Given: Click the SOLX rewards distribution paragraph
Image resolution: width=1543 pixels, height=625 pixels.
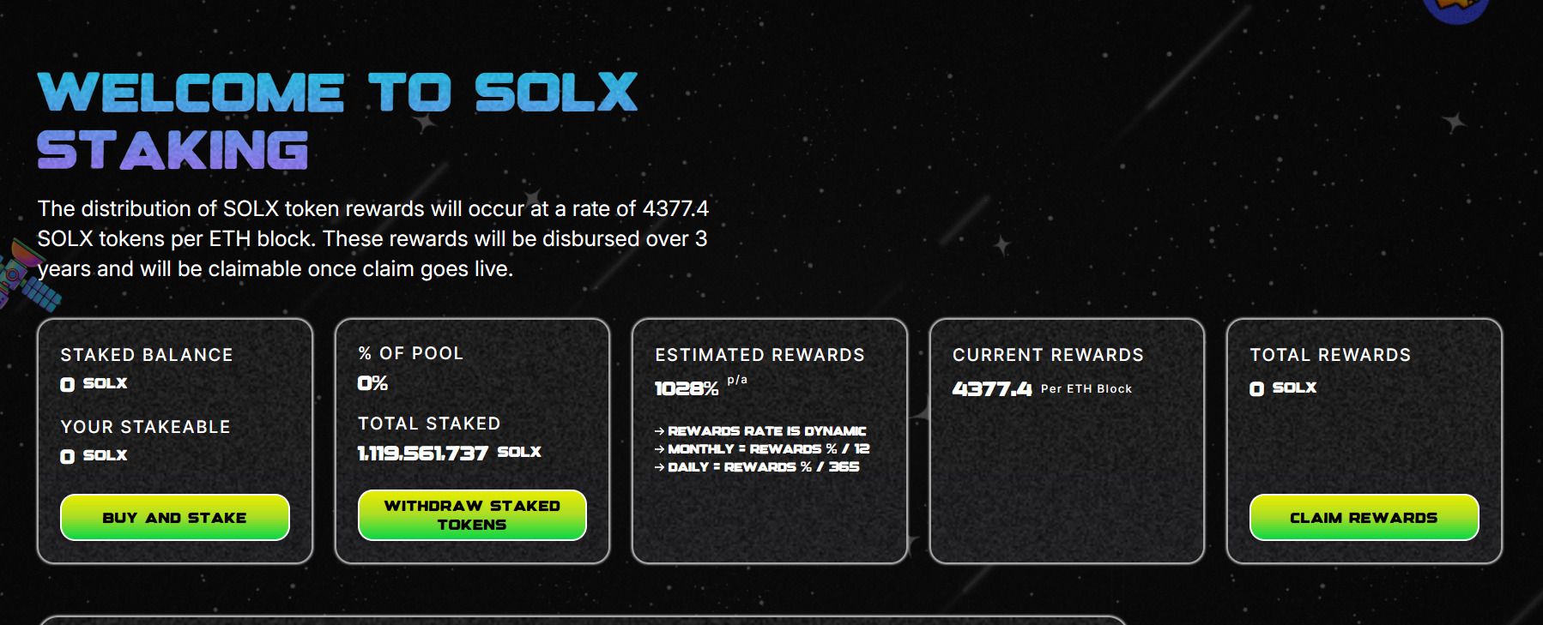Looking at the screenshot, I should coord(372,238).
